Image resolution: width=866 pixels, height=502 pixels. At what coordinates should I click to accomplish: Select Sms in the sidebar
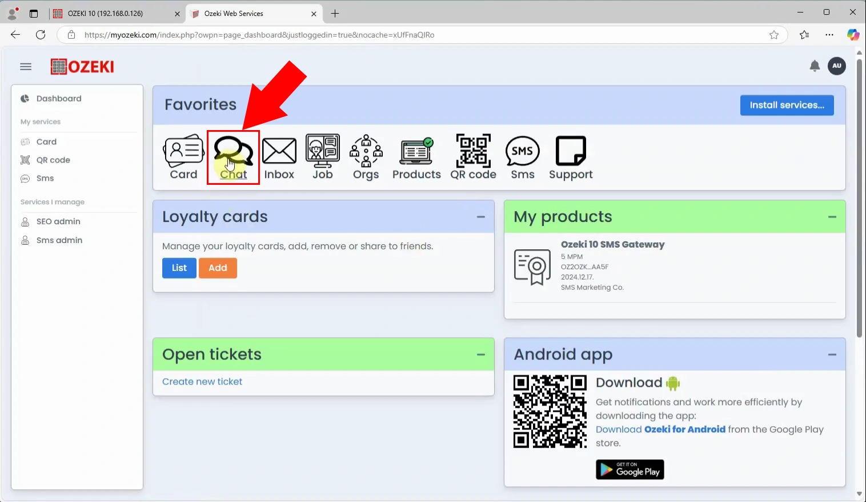[x=45, y=178]
